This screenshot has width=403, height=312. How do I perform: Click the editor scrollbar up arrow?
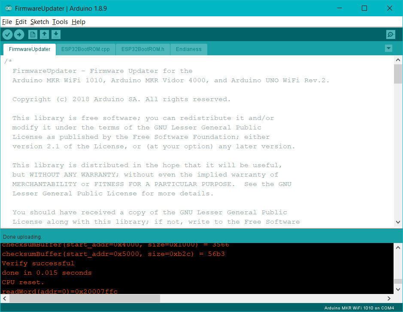398,60
